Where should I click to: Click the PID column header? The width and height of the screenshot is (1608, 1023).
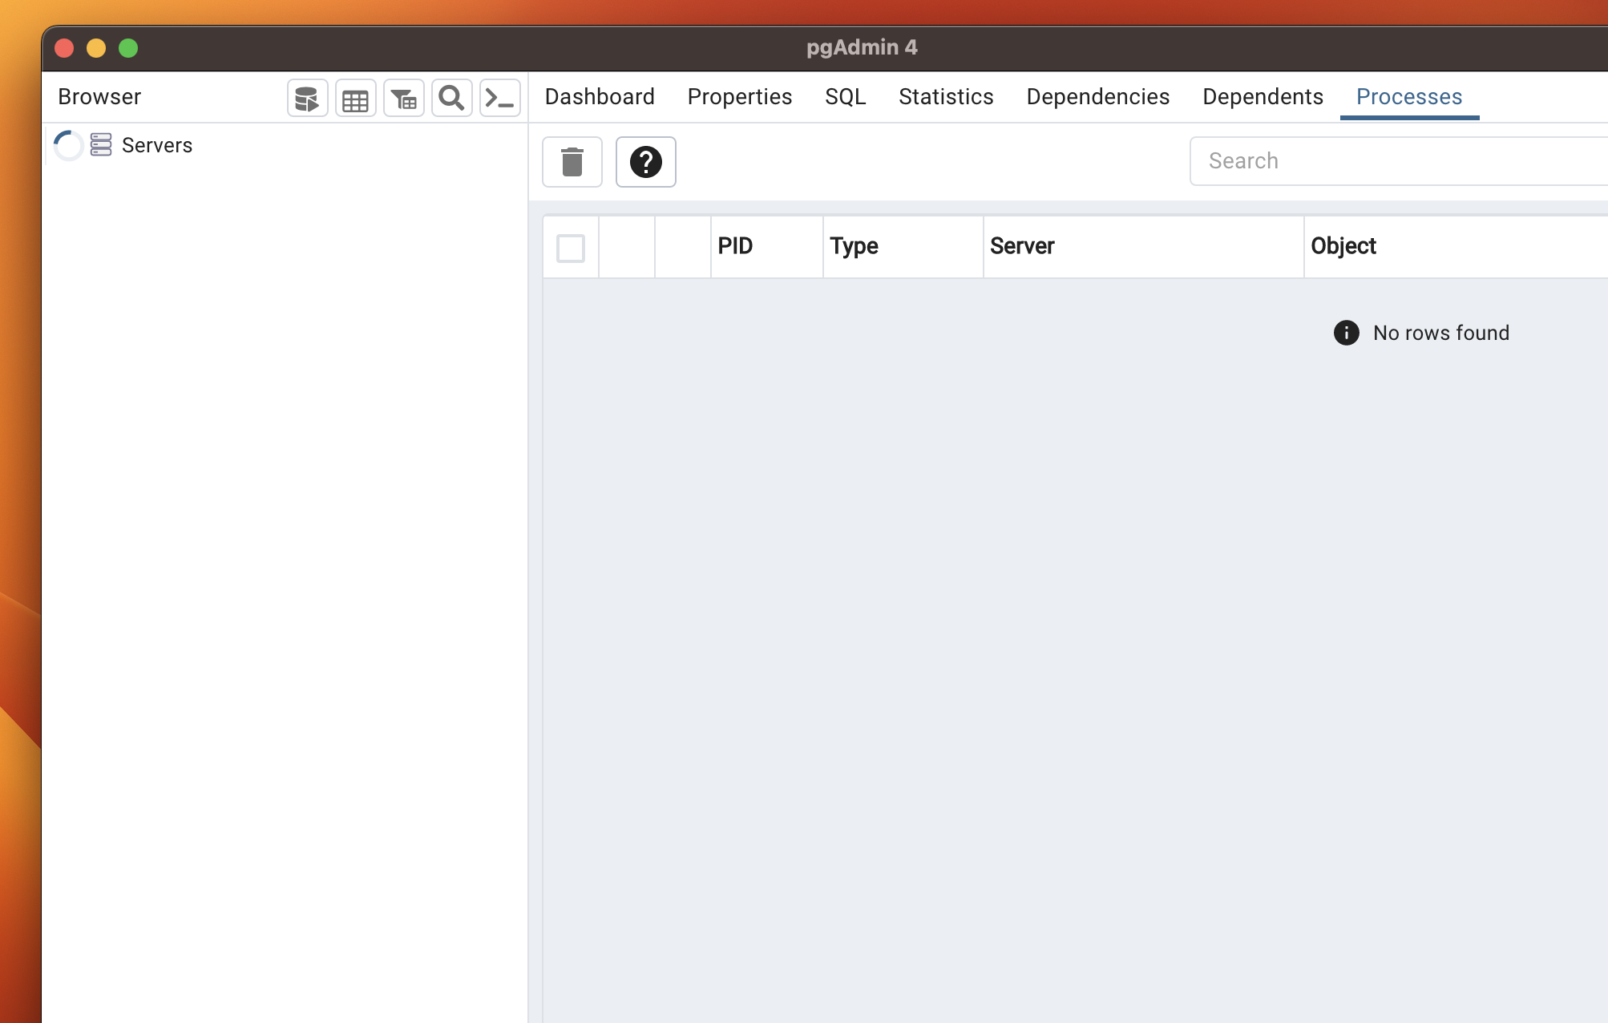(x=735, y=246)
